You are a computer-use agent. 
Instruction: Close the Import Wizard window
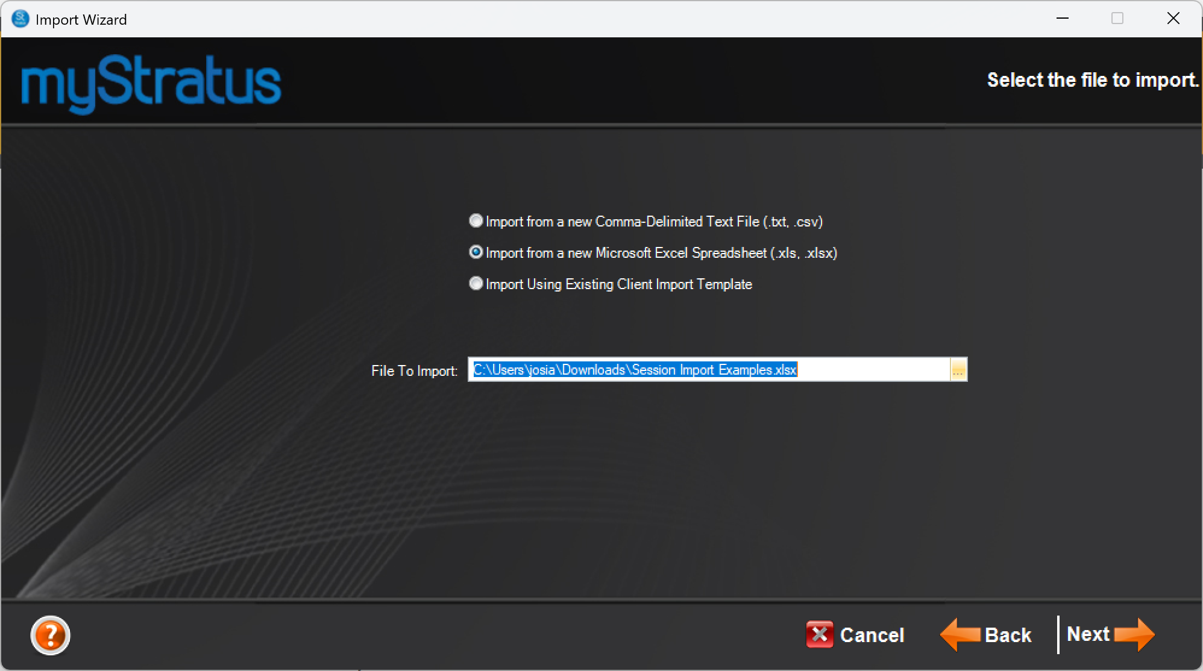click(x=1173, y=19)
